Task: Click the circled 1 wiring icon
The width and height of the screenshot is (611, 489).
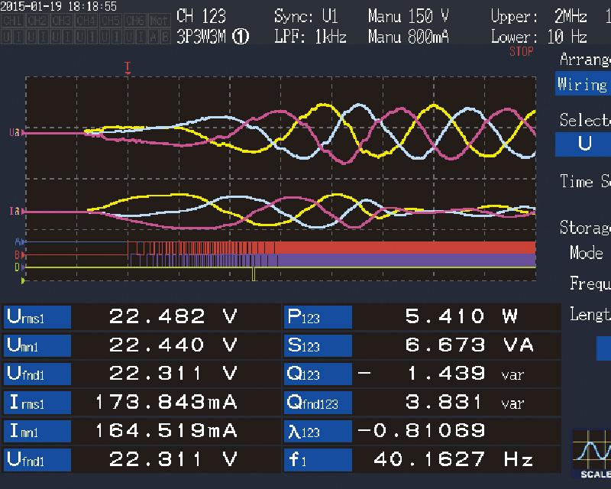Action: click(x=241, y=37)
